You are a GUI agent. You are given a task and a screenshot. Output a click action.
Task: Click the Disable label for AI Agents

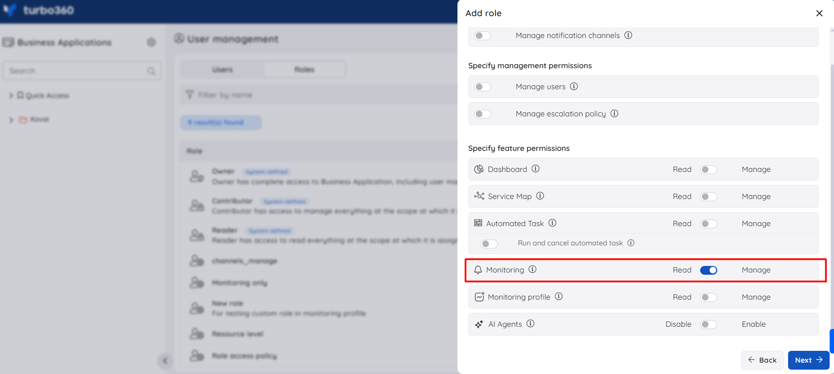678,324
